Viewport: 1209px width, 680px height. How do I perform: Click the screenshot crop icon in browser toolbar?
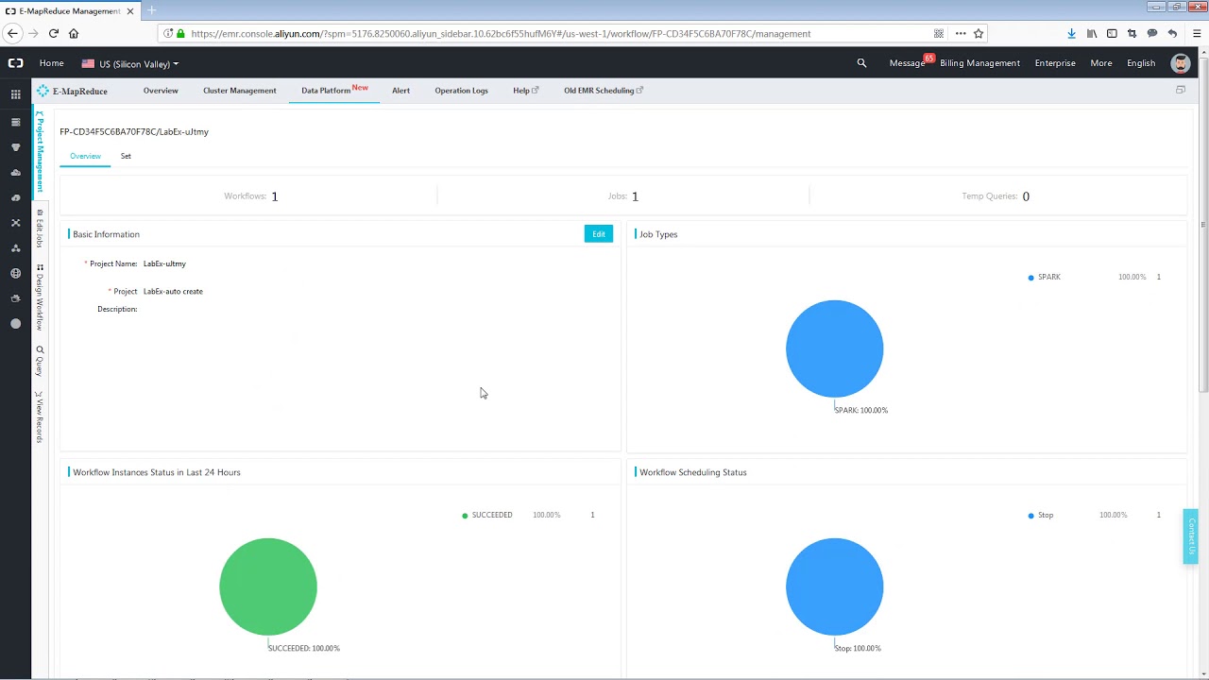(x=1132, y=33)
